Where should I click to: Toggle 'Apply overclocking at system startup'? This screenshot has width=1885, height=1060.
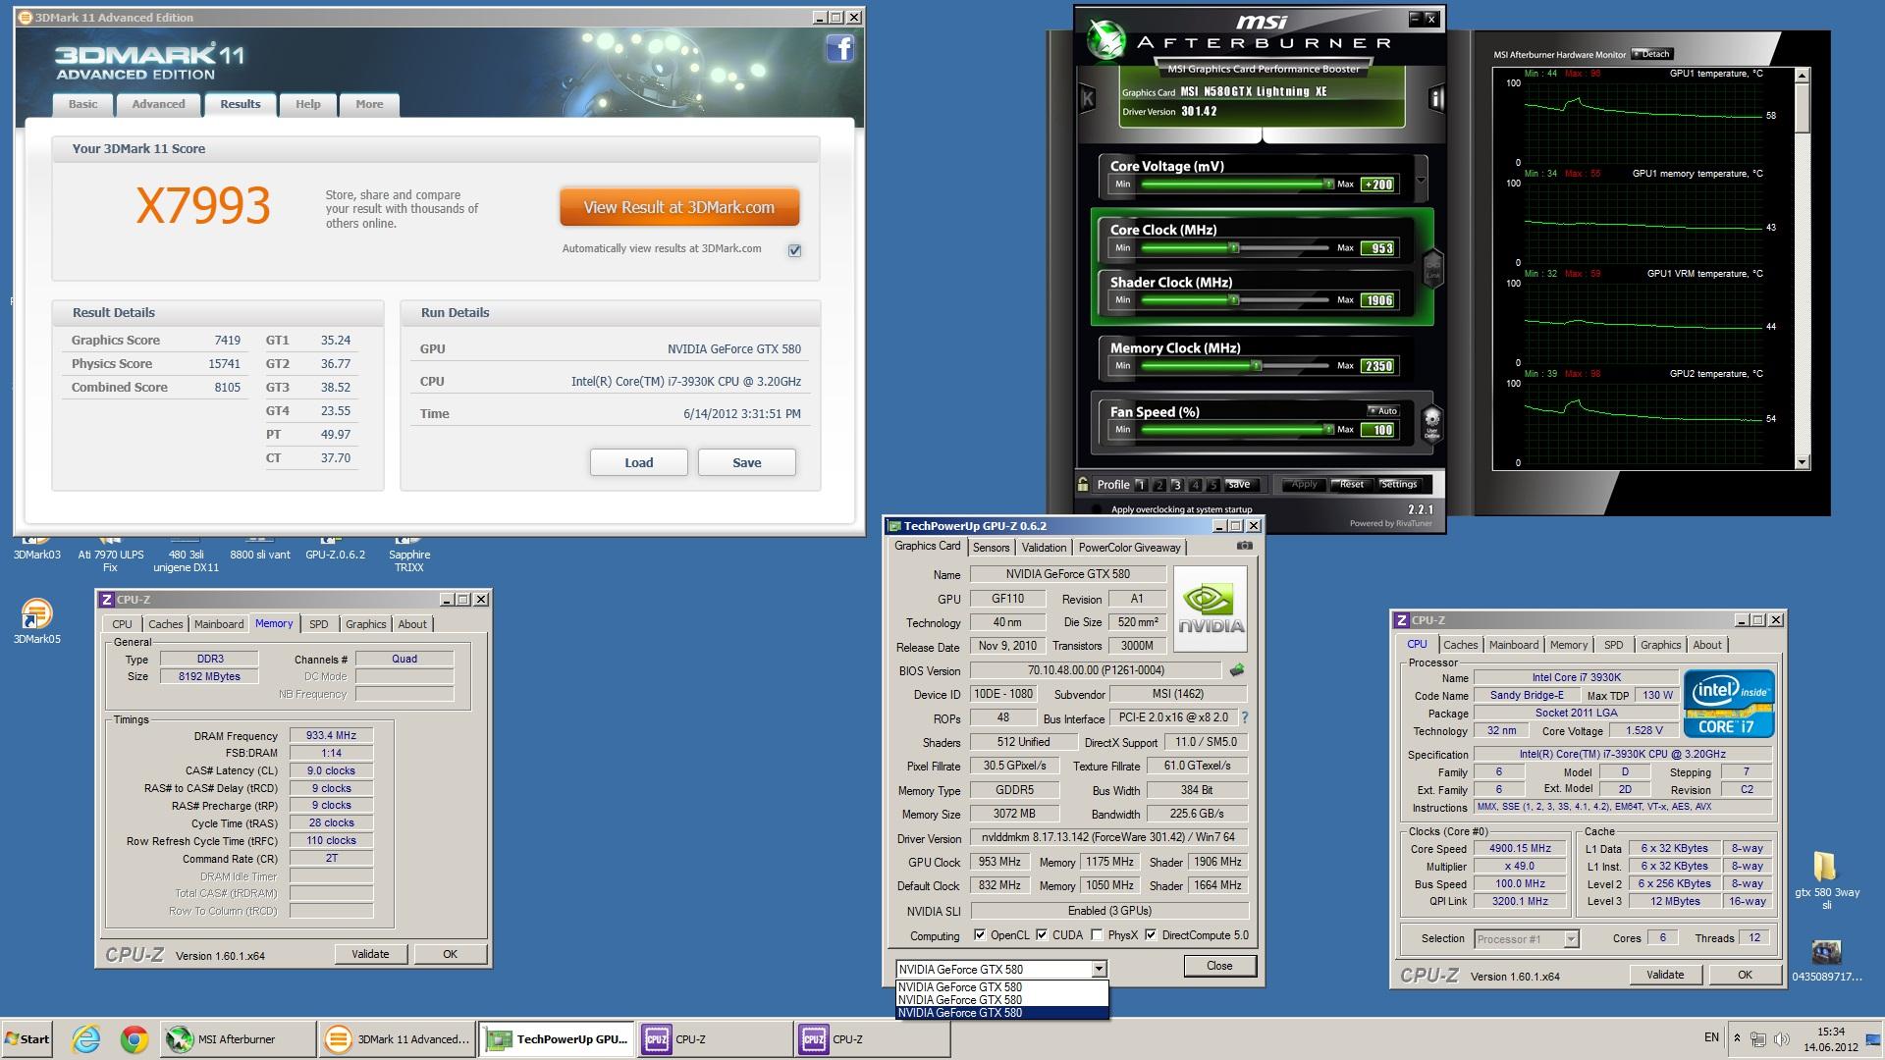click(1098, 509)
